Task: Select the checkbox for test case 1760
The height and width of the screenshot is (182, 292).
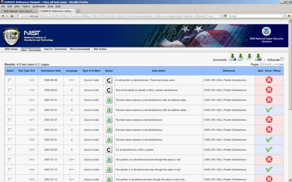Action: point(10,90)
